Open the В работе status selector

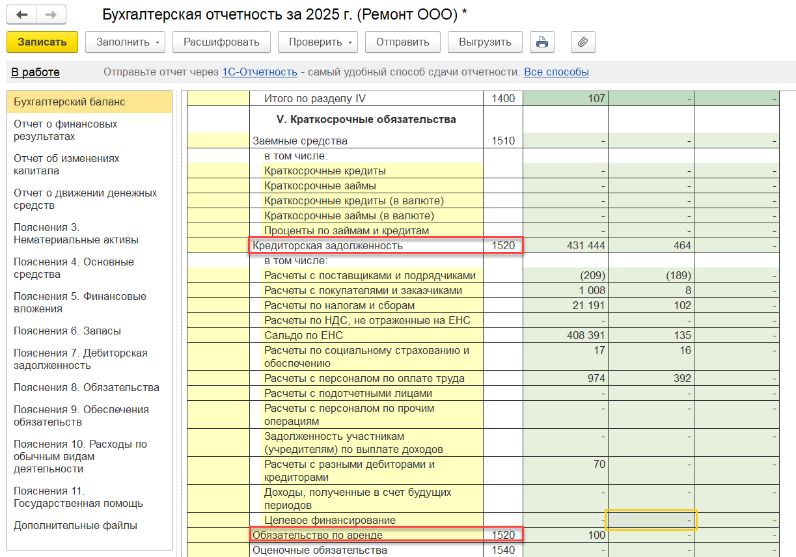coord(36,72)
